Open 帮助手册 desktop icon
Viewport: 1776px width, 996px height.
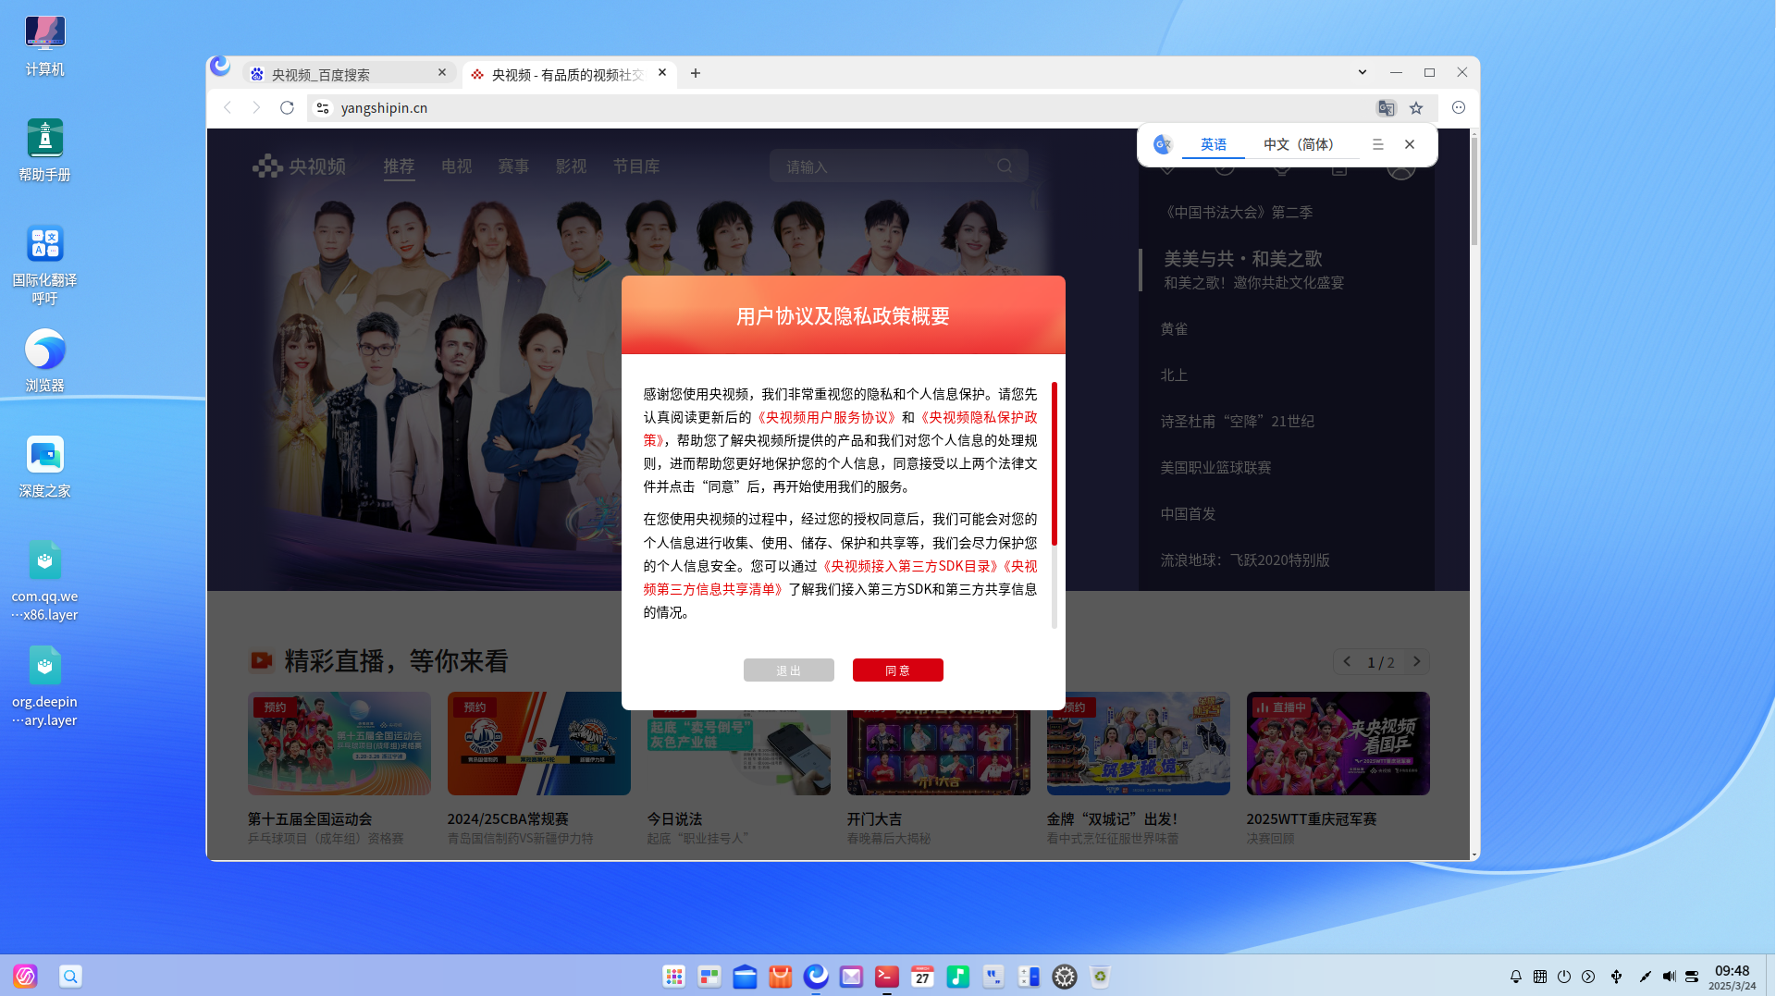pos(44,152)
